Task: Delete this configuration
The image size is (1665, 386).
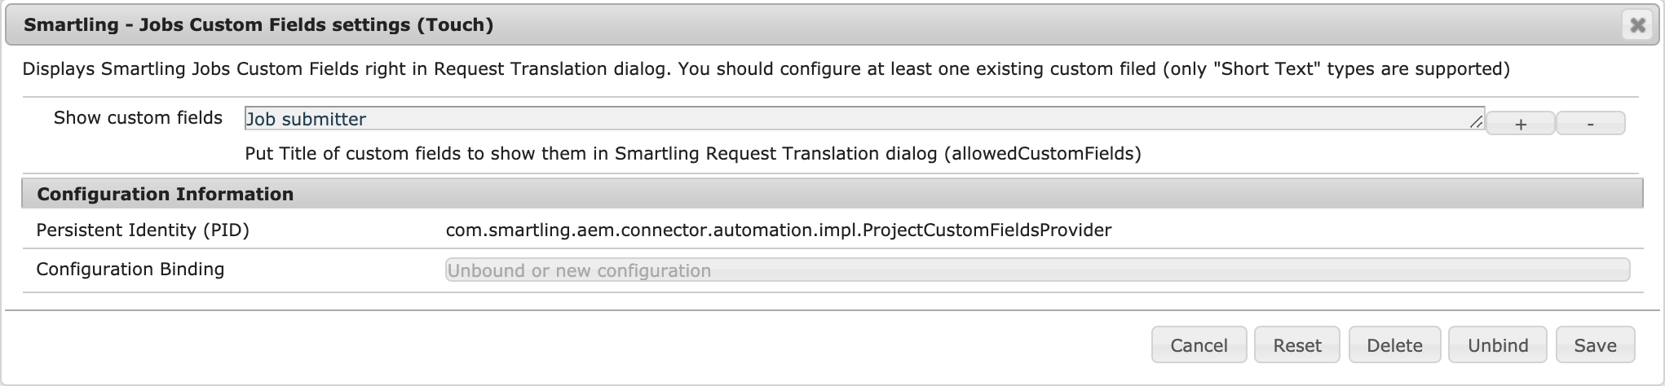Action: pyautogui.click(x=1394, y=345)
